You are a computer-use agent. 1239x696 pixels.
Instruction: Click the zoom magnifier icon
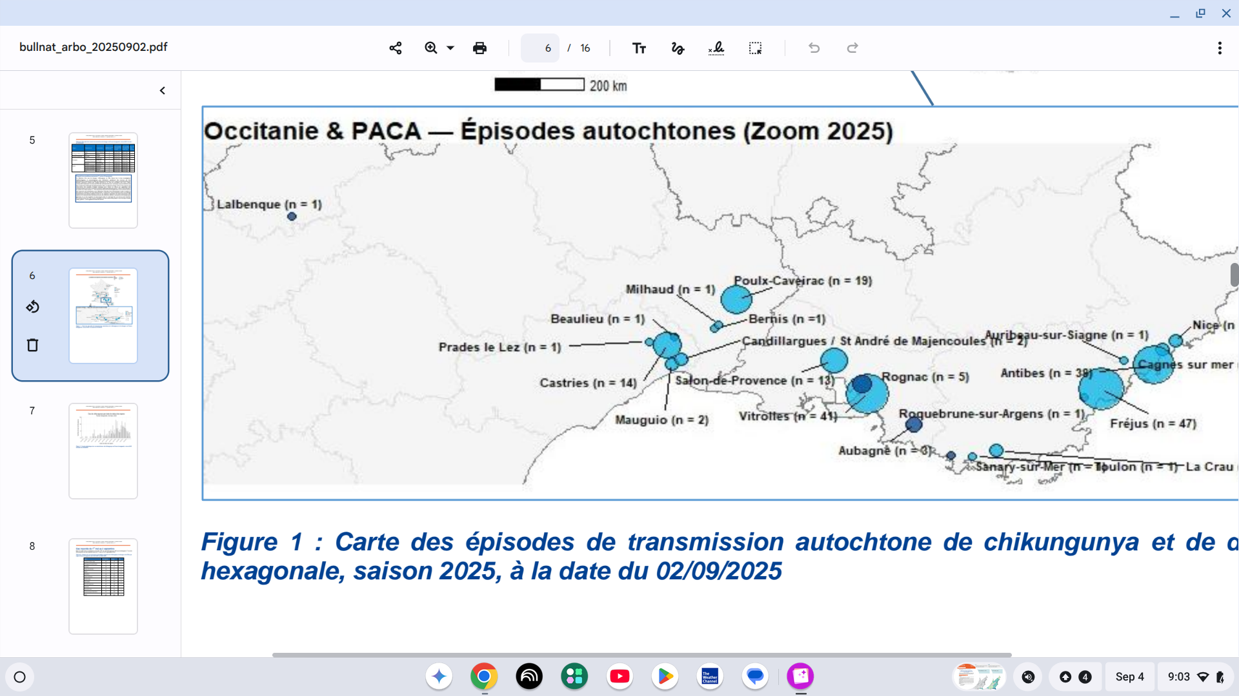coord(431,48)
